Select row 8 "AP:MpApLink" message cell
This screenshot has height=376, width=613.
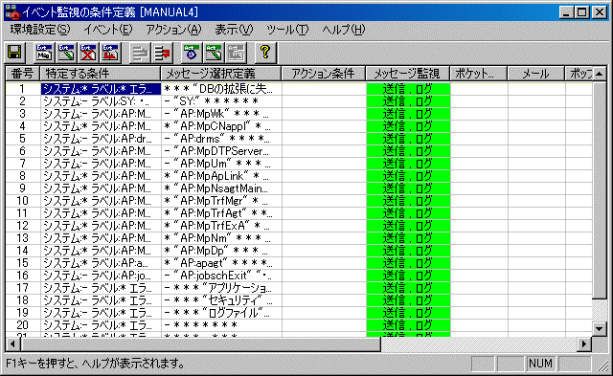221,176
